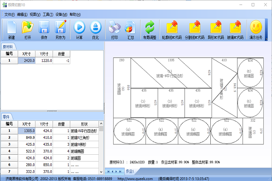Select shape cell 玻璃N三角形

pos(84,138)
